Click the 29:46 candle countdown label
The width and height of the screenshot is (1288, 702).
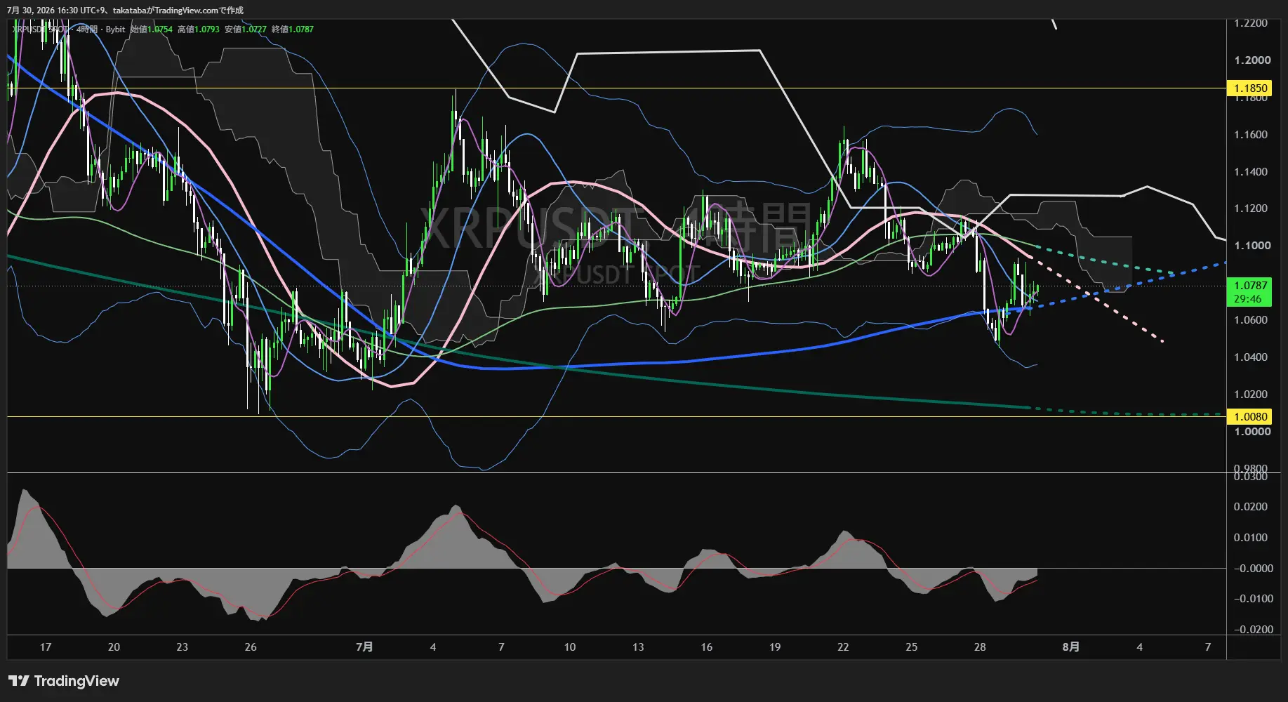point(1247,299)
